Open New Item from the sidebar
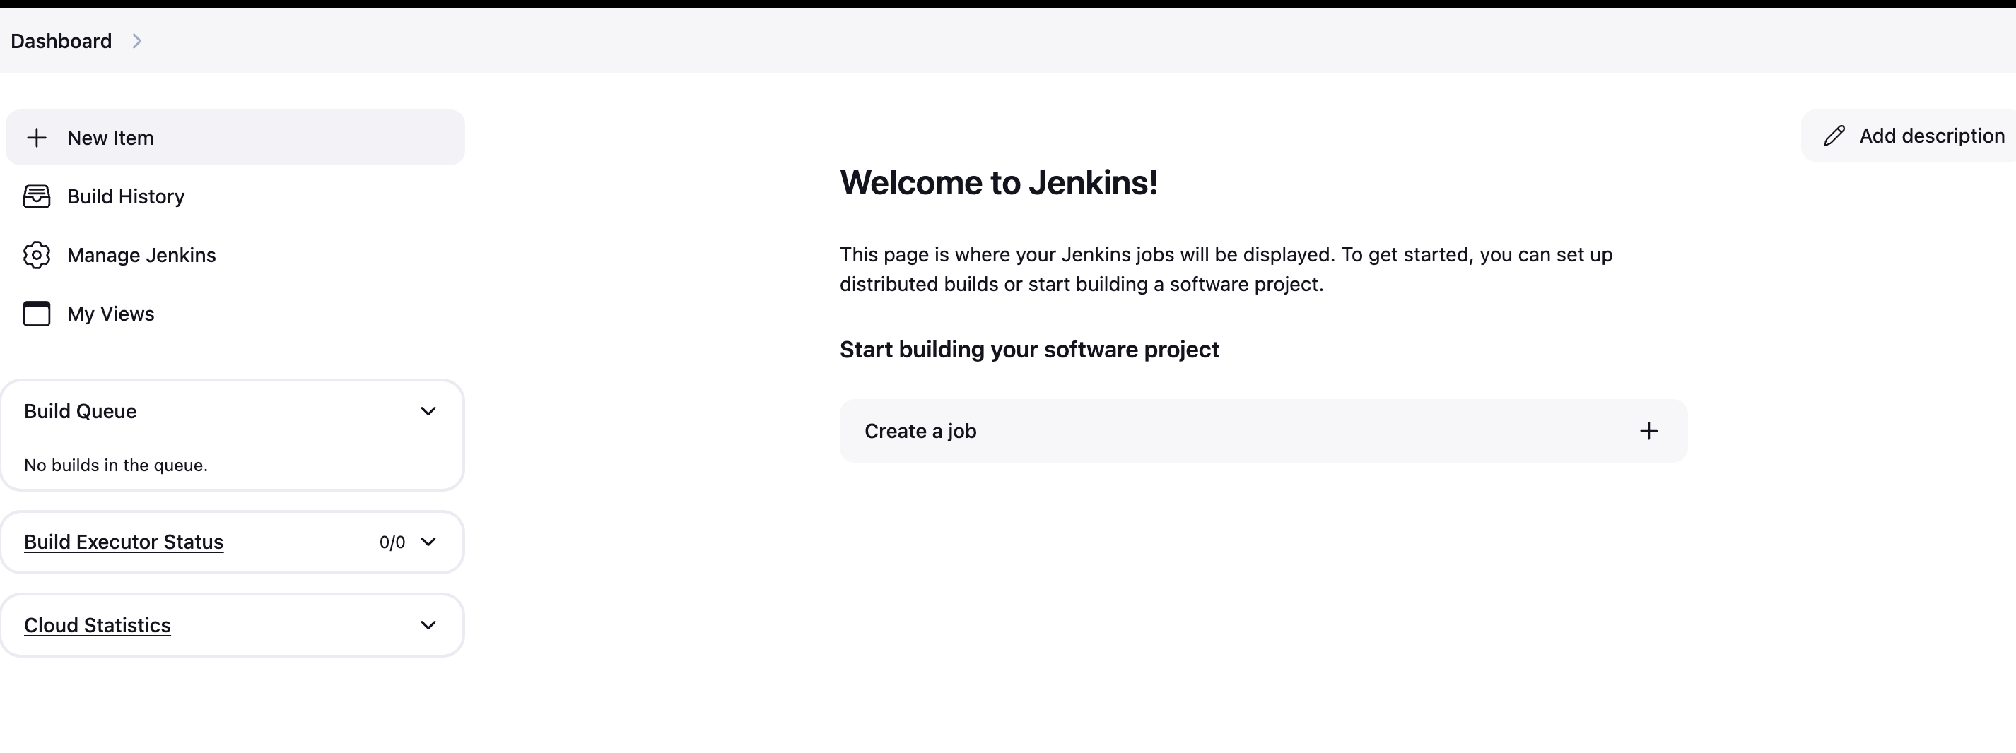Viewport: 2016px width, 753px height. pyautogui.click(x=110, y=138)
